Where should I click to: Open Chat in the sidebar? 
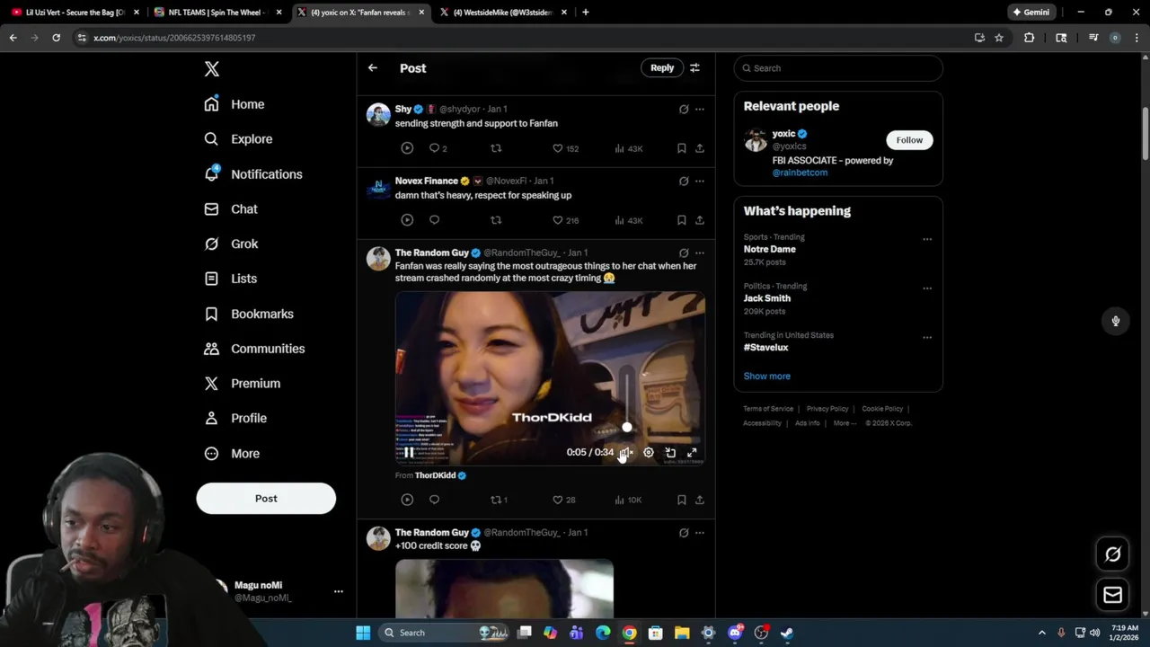231,208
